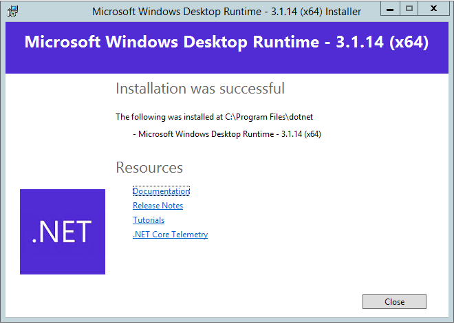Minimize the installer window
Viewport: 454px width, 324px height.
pyautogui.click(x=390, y=9)
